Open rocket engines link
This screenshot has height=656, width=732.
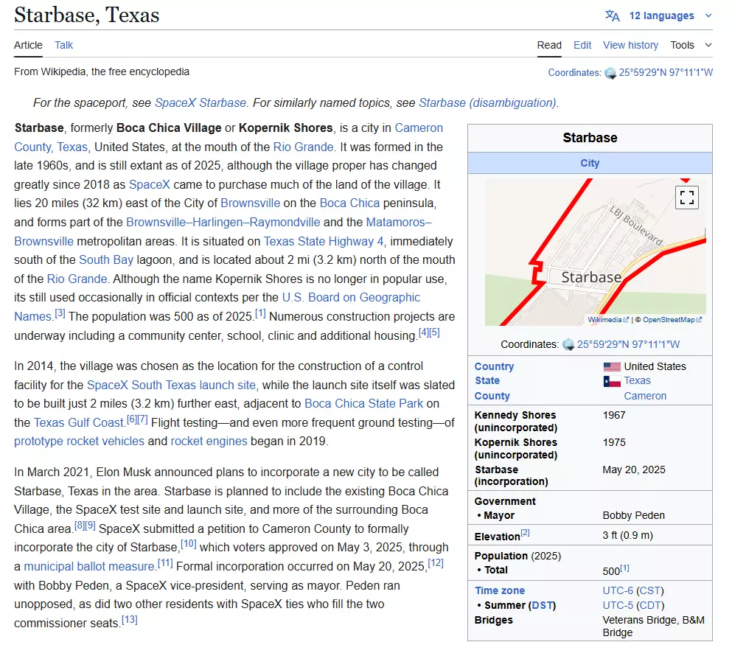click(x=209, y=442)
